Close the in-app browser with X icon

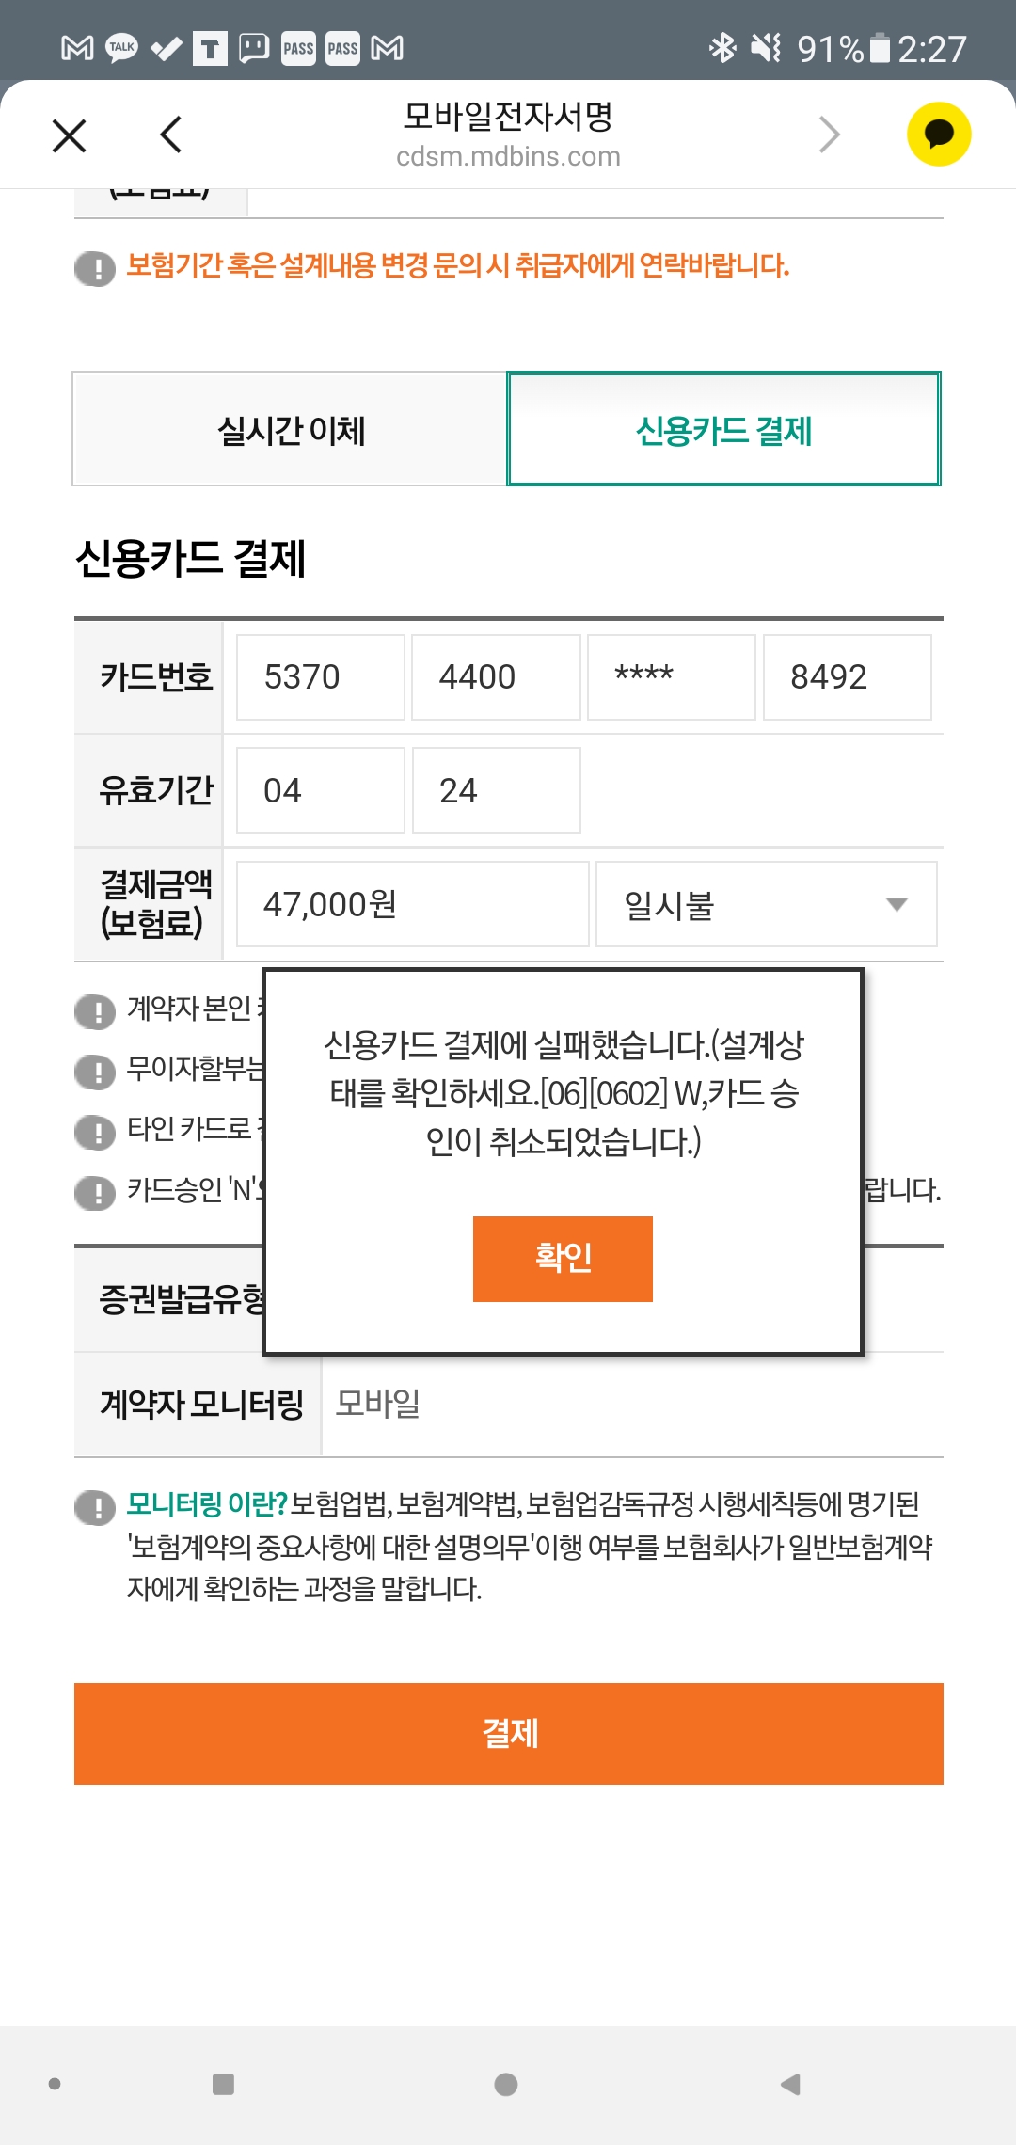(x=70, y=135)
